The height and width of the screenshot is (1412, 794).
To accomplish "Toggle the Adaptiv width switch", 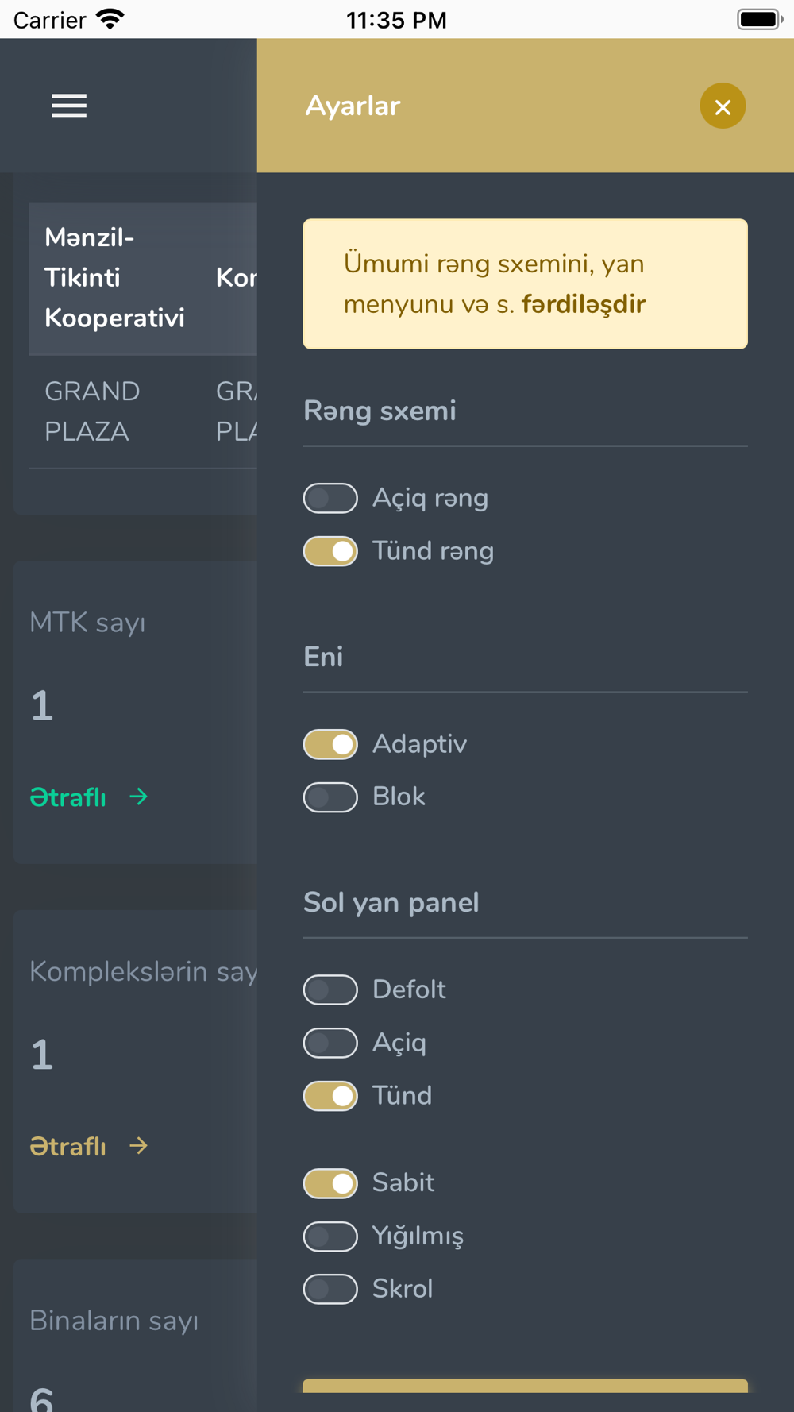I will pyautogui.click(x=330, y=744).
